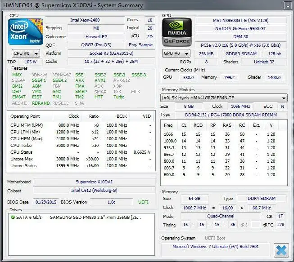Click the cache value 10 x (32 + 32 + 256) + 25M
This screenshot has width=294, height=262.
tap(111, 62)
